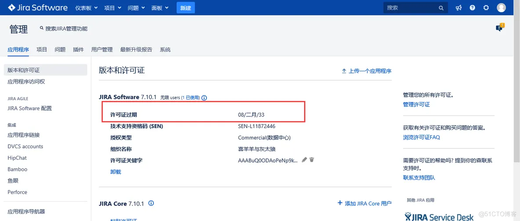Click the Jira Software logo

(x=38, y=7)
